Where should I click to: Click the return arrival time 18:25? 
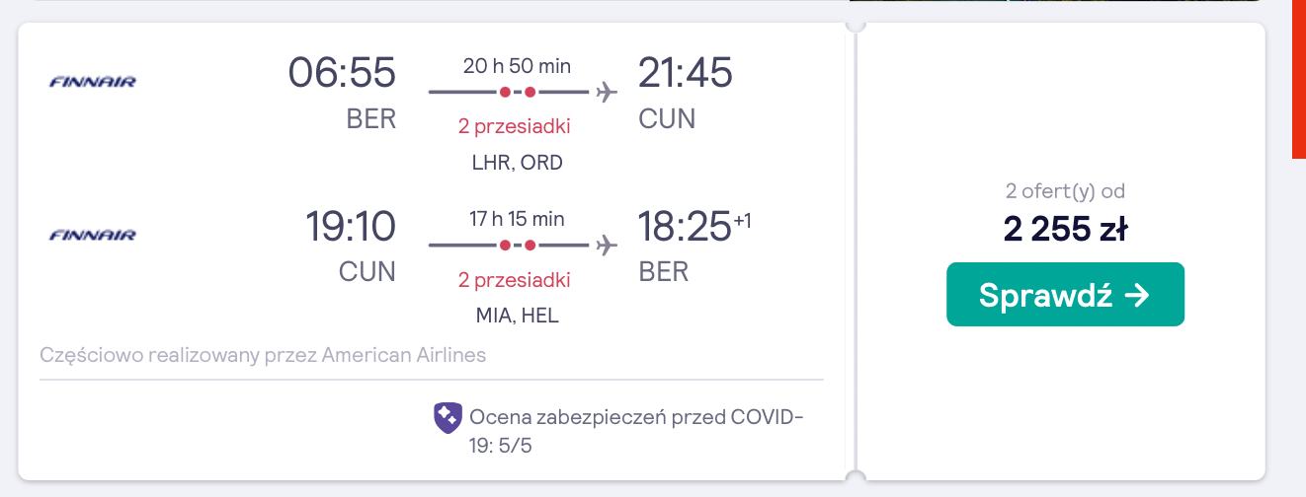pyautogui.click(x=685, y=226)
